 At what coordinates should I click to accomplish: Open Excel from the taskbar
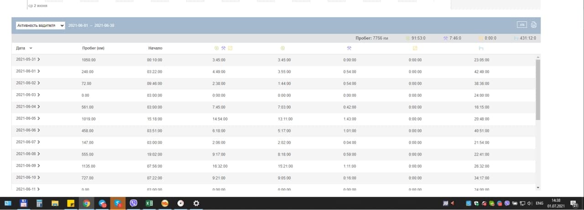point(149,204)
